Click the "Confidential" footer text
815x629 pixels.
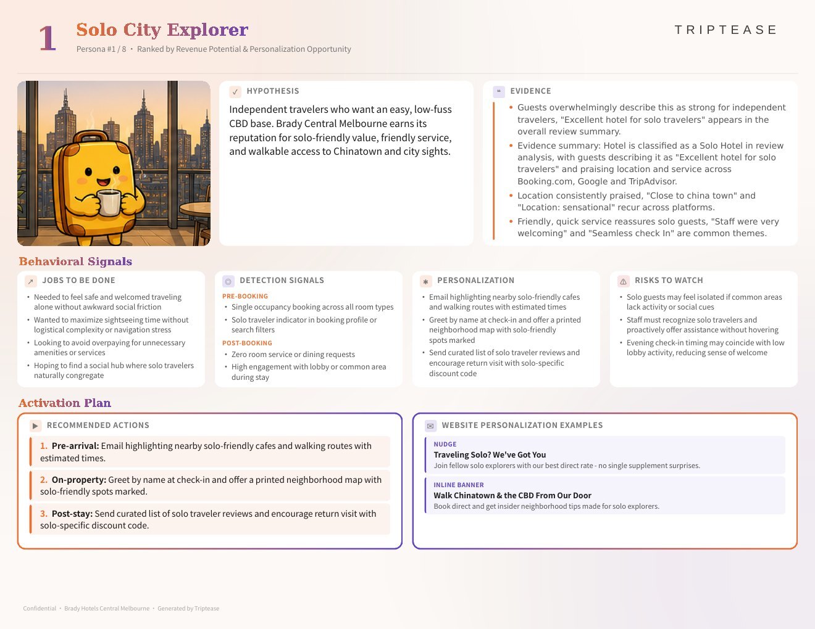pyautogui.click(x=40, y=609)
